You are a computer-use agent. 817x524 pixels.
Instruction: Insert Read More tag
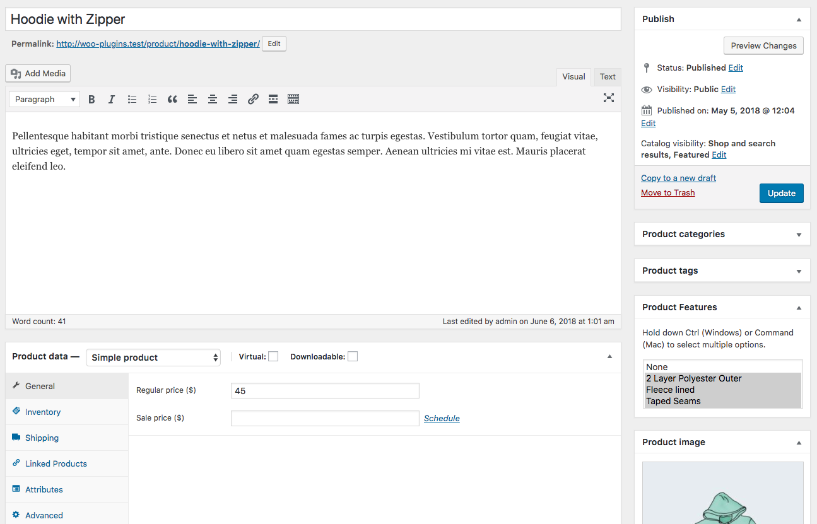pos(273,99)
